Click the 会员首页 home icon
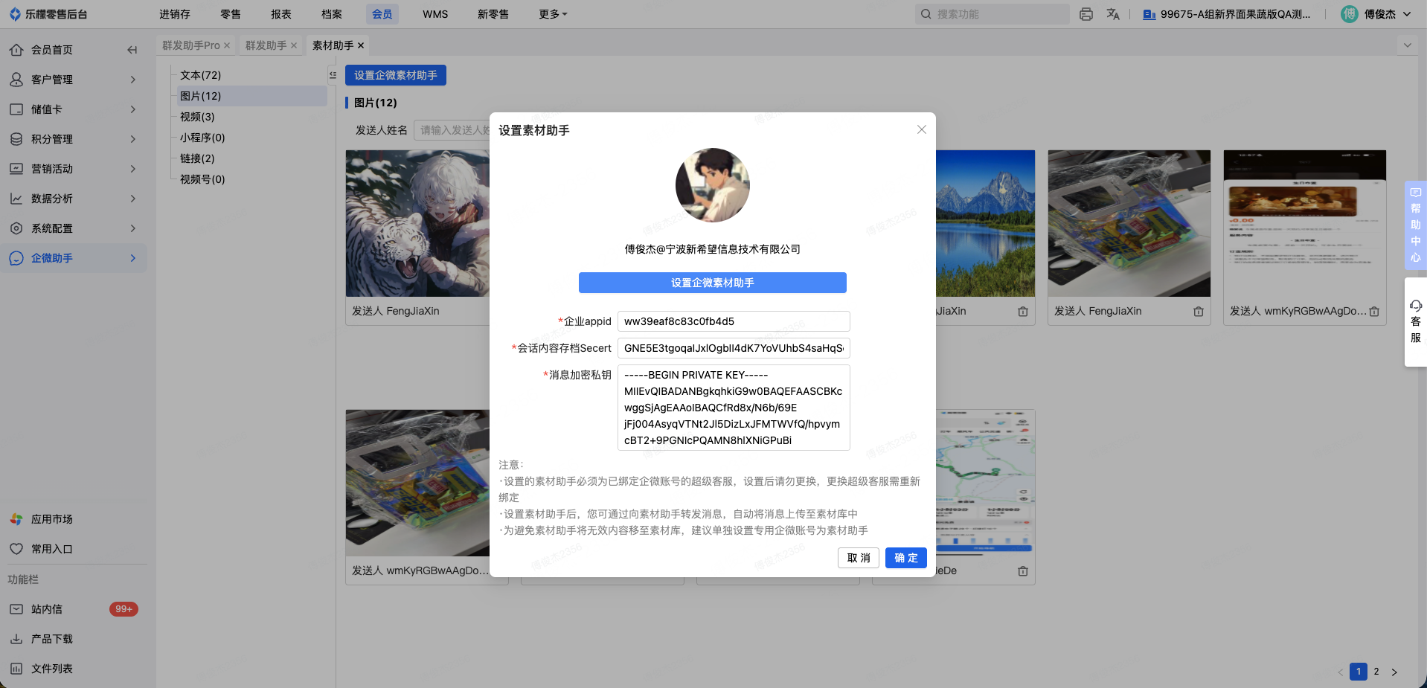Image resolution: width=1427 pixels, height=688 pixels. point(16,50)
